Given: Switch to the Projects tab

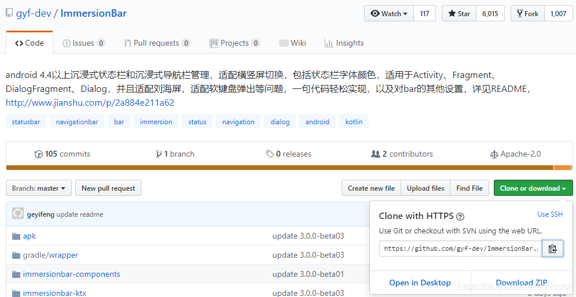Looking at the screenshot, I should click(234, 43).
